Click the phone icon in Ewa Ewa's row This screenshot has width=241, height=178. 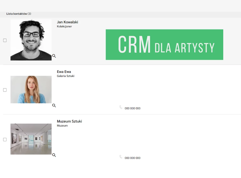[x=121, y=107]
